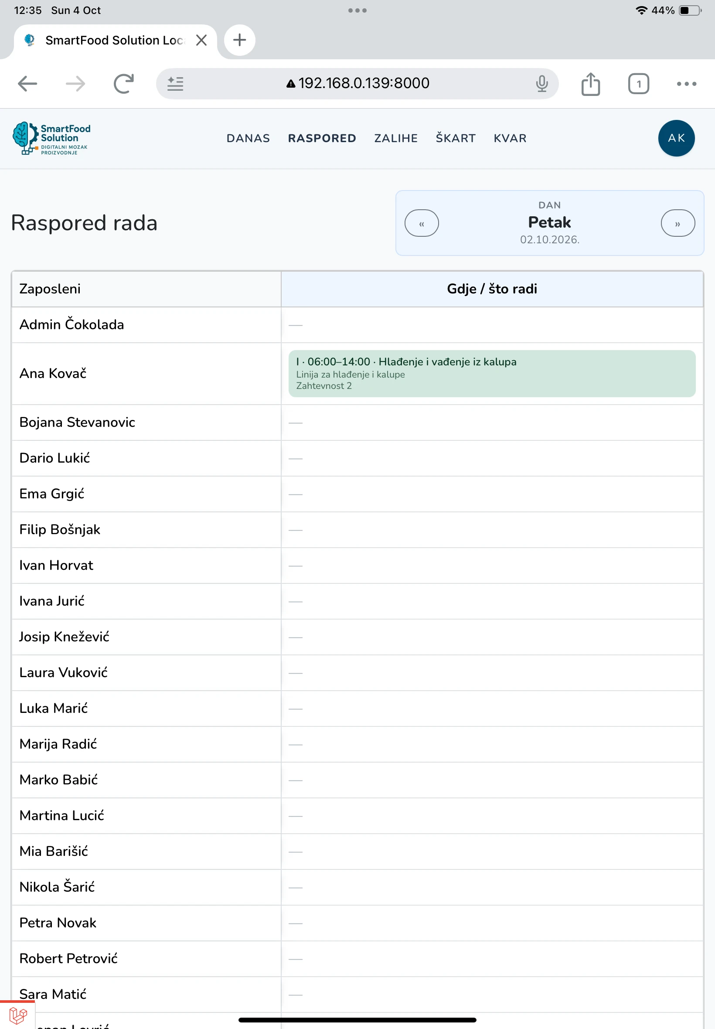Open the share sheet icon
Screen dimensions: 715x1029
click(590, 84)
